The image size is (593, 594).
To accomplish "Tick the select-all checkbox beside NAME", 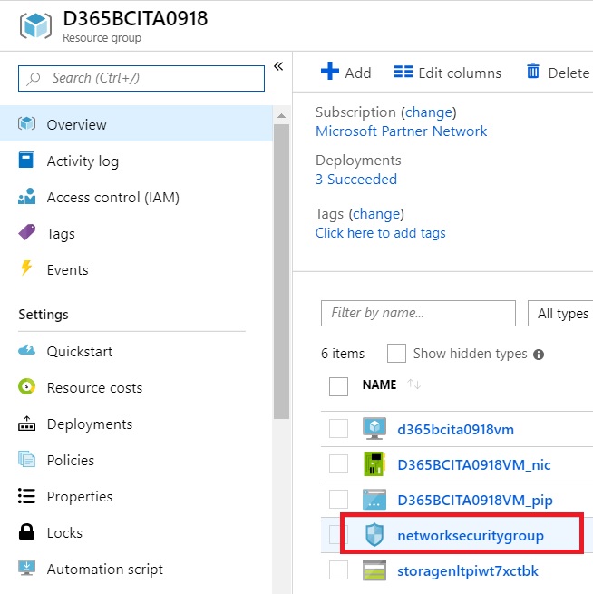I will (x=338, y=385).
